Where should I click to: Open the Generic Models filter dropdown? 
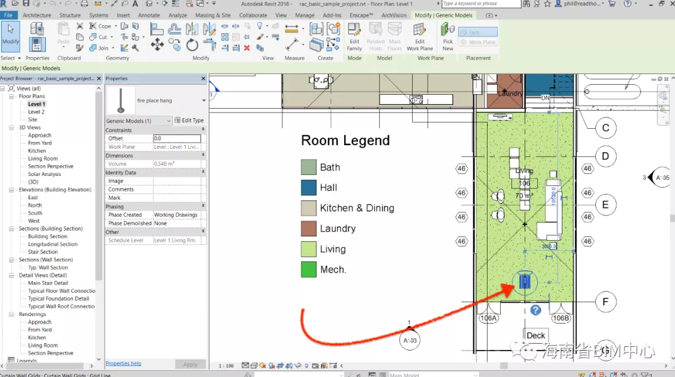[x=168, y=121]
